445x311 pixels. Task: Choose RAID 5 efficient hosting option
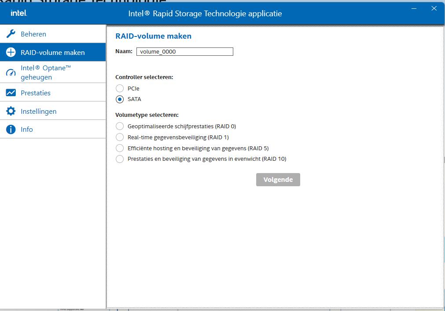click(x=120, y=148)
